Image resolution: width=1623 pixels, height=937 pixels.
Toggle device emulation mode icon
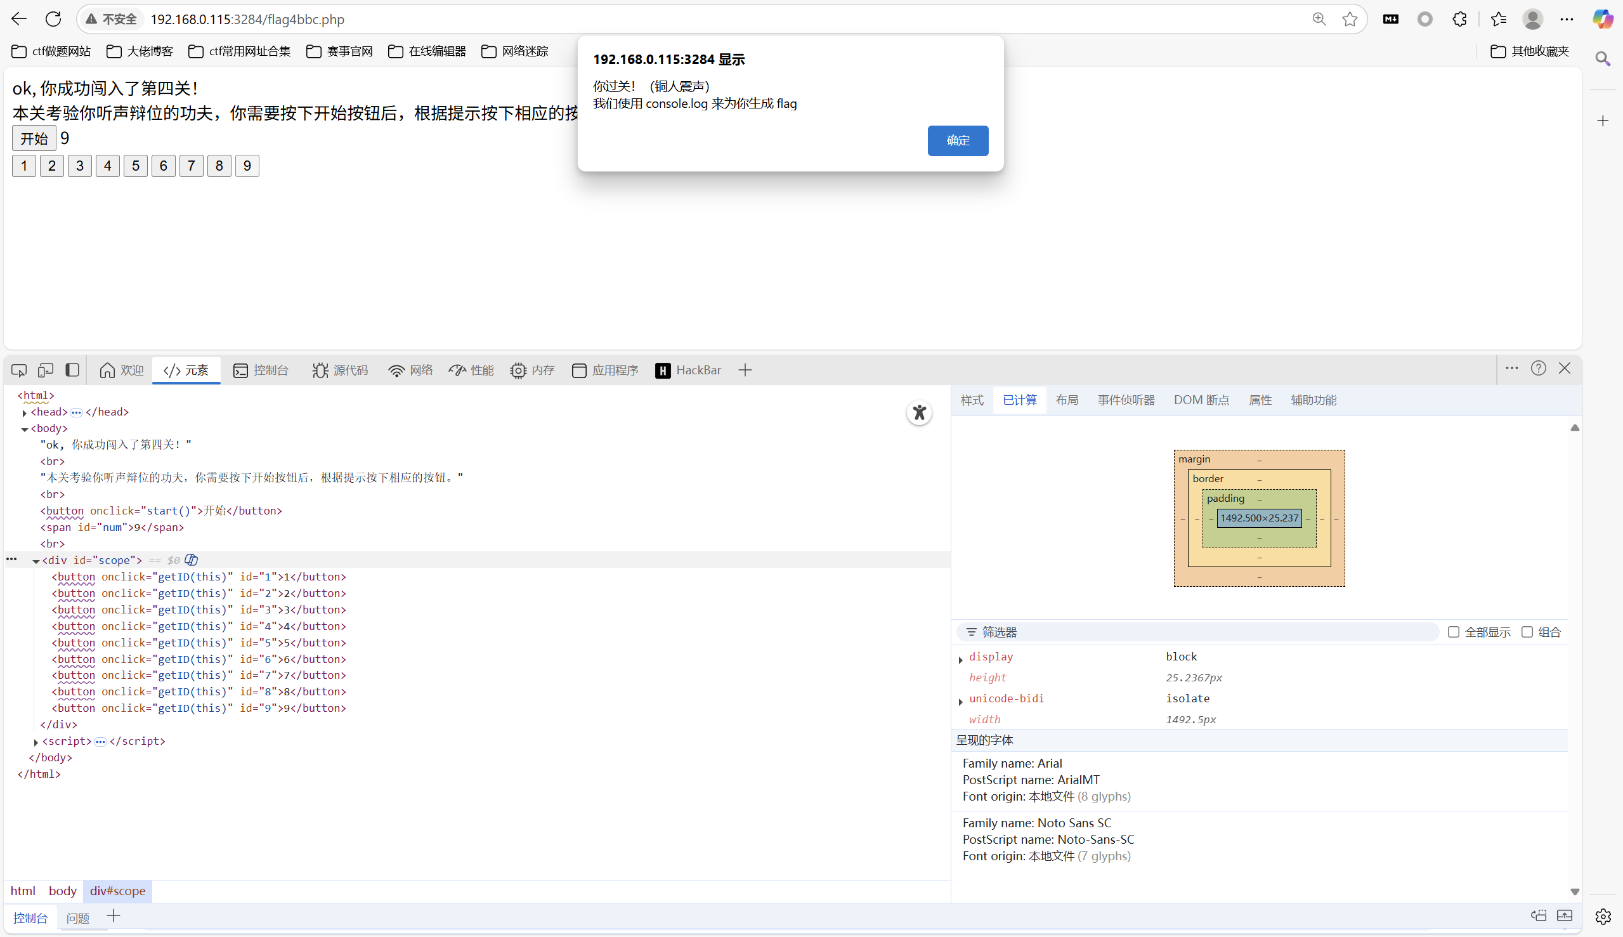point(45,370)
